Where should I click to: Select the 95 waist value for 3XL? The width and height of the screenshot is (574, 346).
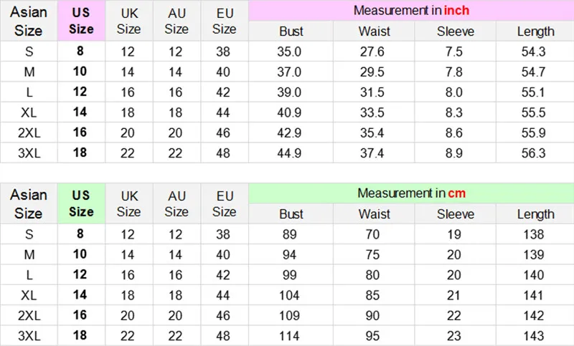point(372,335)
